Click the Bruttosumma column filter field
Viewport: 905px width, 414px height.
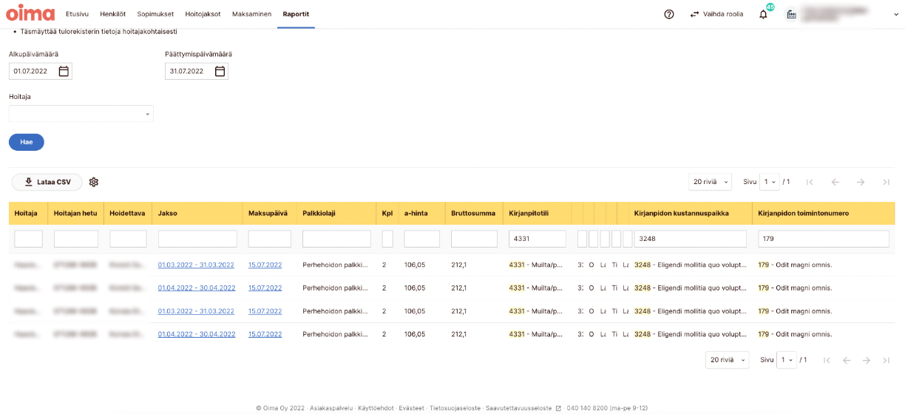[x=475, y=239]
